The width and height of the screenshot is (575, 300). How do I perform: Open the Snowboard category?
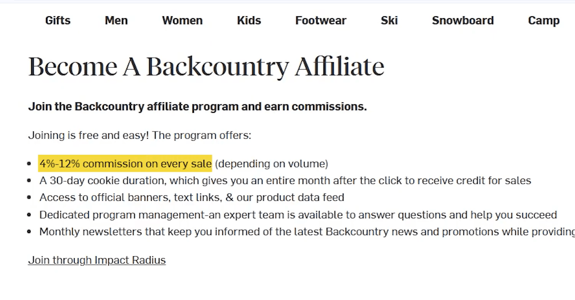pyautogui.click(x=463, y=20)
